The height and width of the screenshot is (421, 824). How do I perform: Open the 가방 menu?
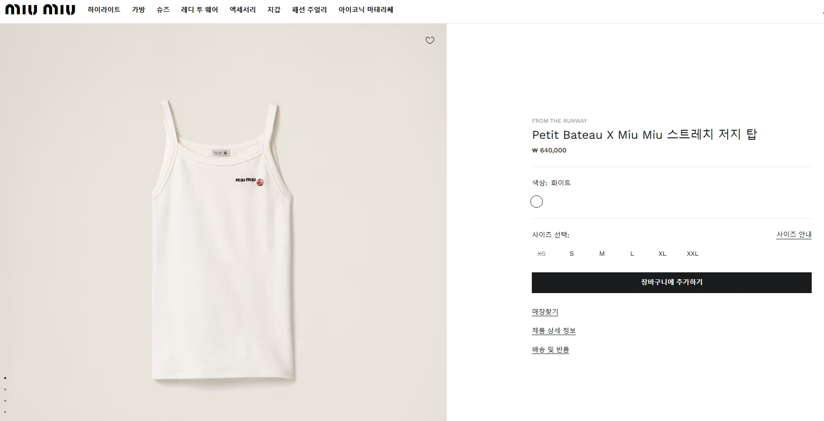(139, 9)
